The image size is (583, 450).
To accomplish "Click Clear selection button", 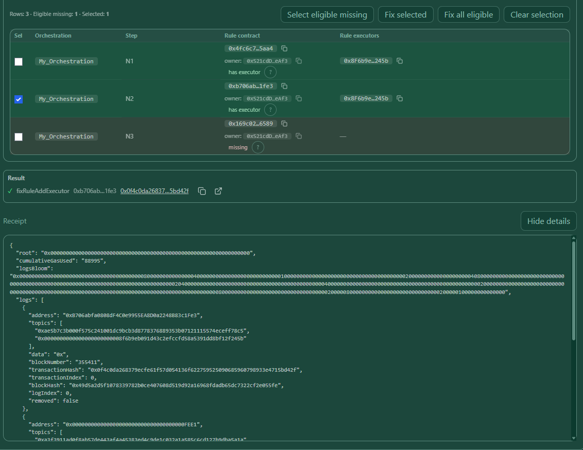I will coord(537,14).
